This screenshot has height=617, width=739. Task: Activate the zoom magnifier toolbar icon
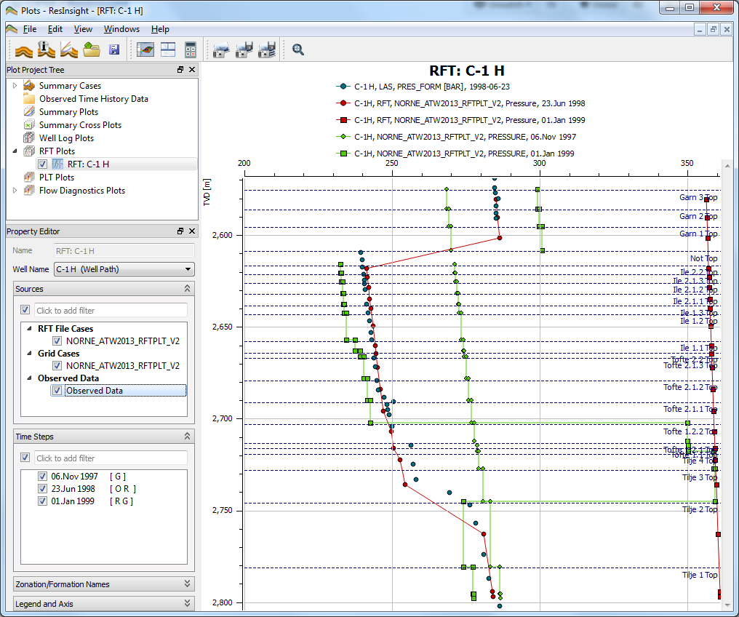pyautogui.click(x=298, y=49)
